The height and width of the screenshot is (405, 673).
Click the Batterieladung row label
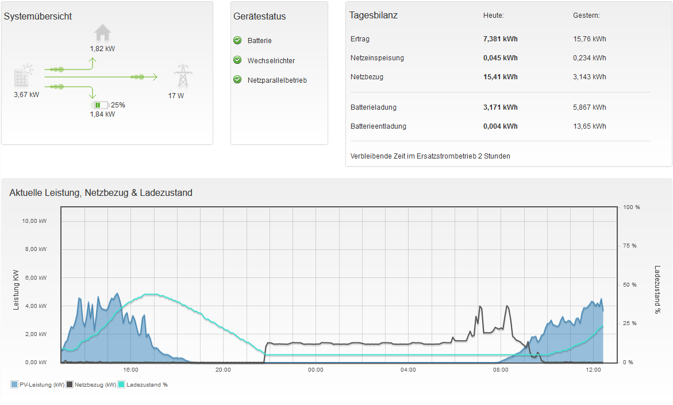click(374, 107)
